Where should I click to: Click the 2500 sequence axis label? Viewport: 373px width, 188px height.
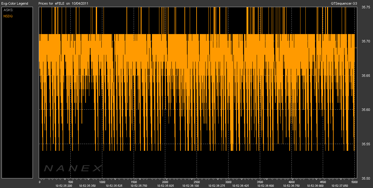pyautogui.click(x=197, y=182)
